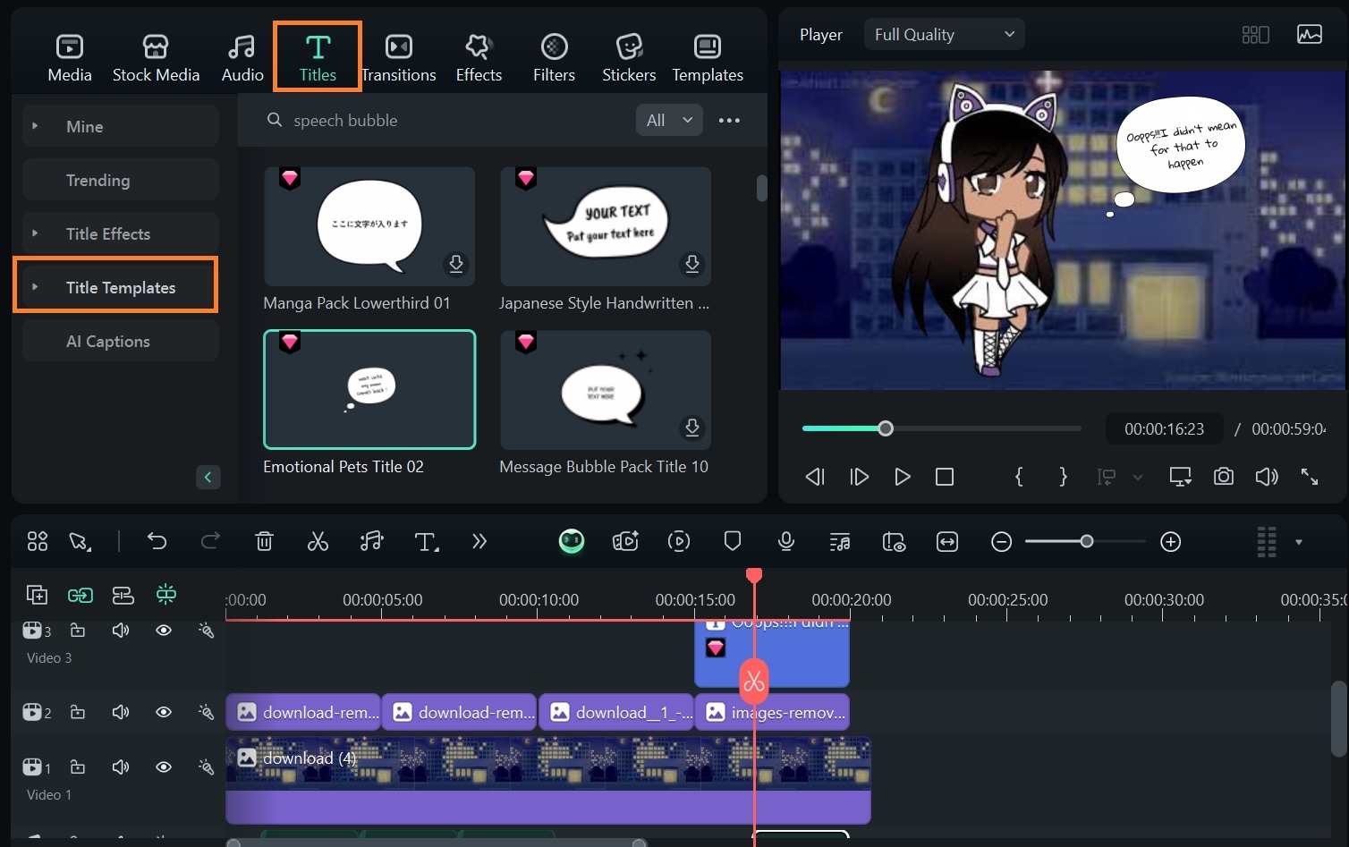
Task: Open the All filter dropdown
Action: click(x=669, y=121)
